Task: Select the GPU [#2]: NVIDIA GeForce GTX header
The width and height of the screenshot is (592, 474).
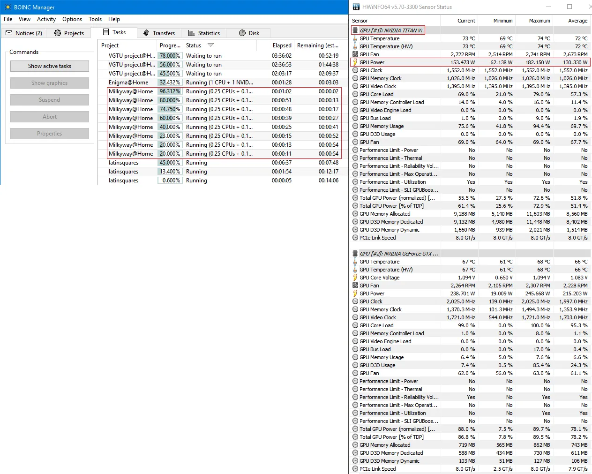Action: point(399,254)
